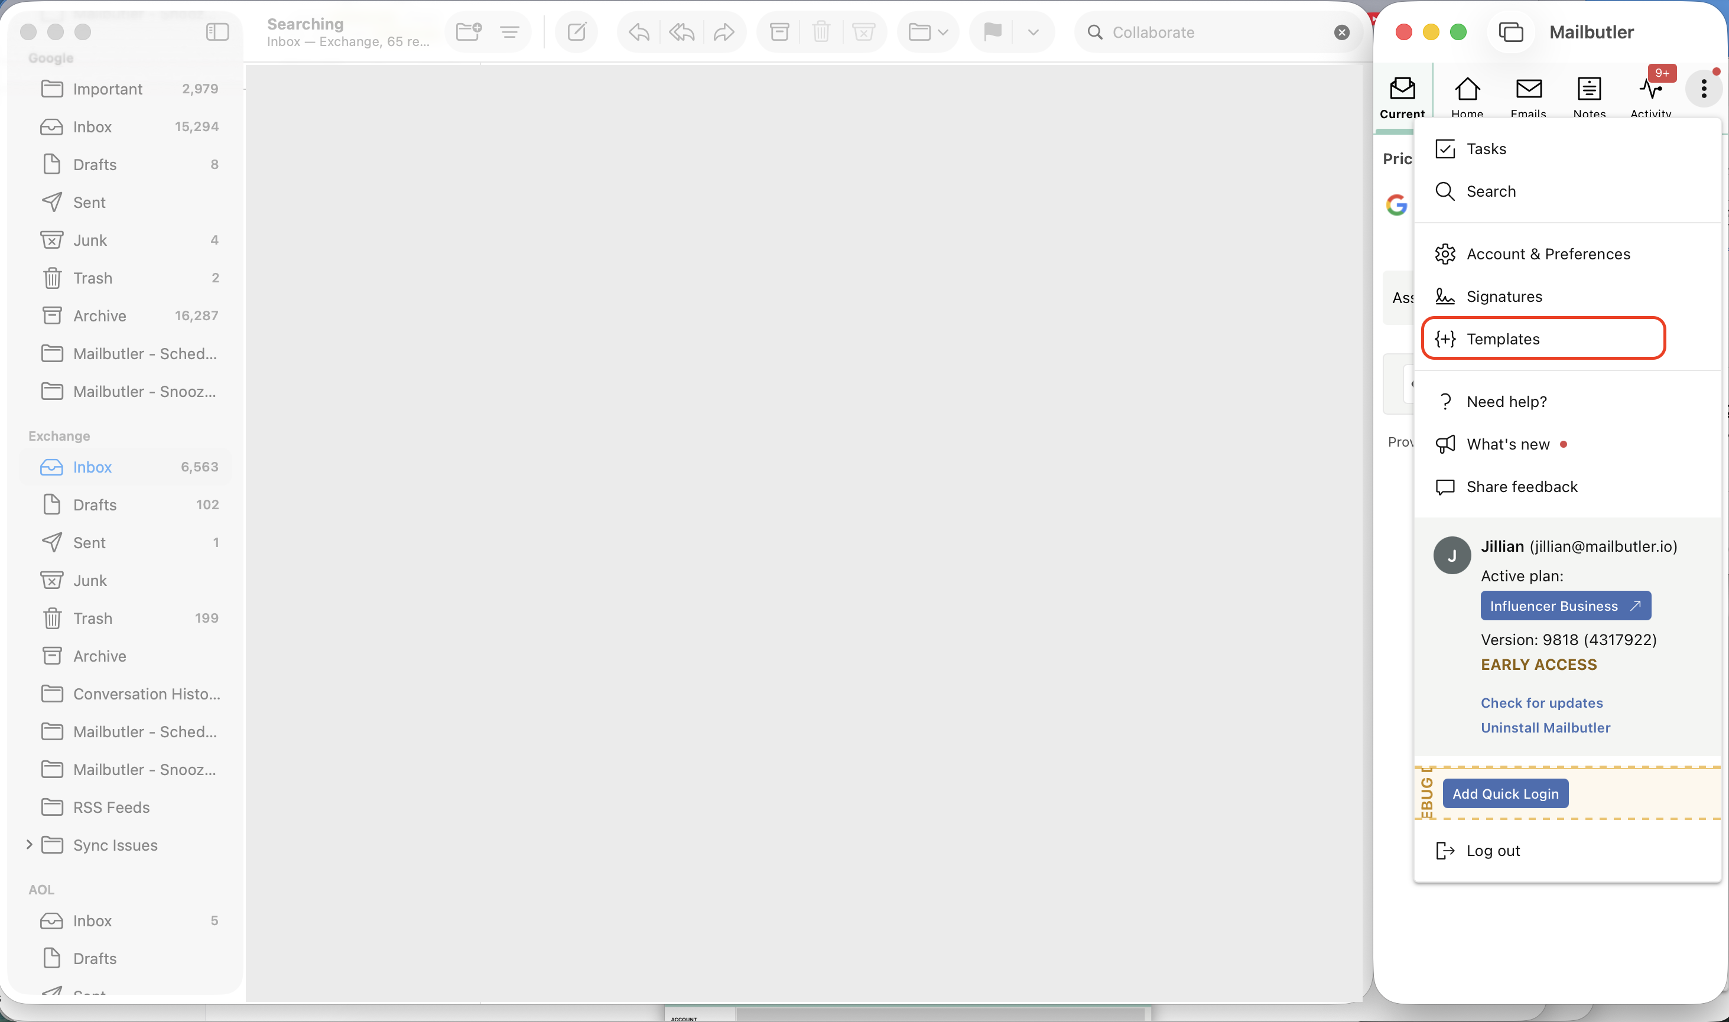The width and height of the screenshot is (1729, 1022).
Task: Switch to the Current tab
Action: point(1402,97)
